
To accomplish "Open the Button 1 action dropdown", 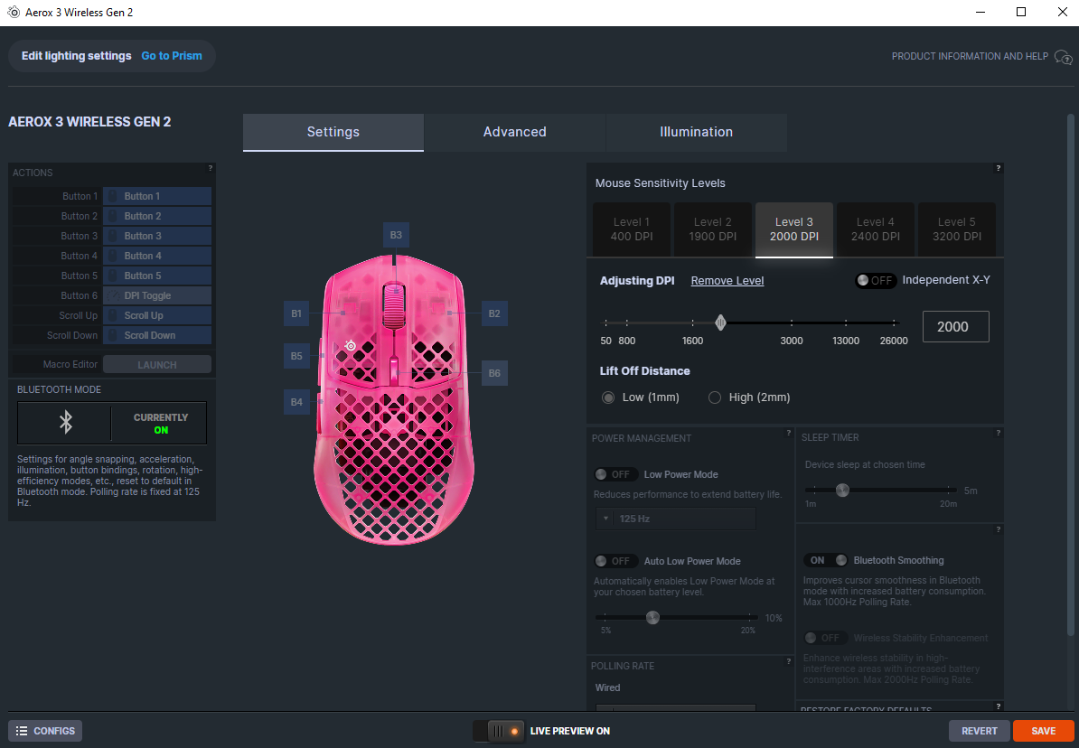I will pyautogui.click(x=157, y=196).
